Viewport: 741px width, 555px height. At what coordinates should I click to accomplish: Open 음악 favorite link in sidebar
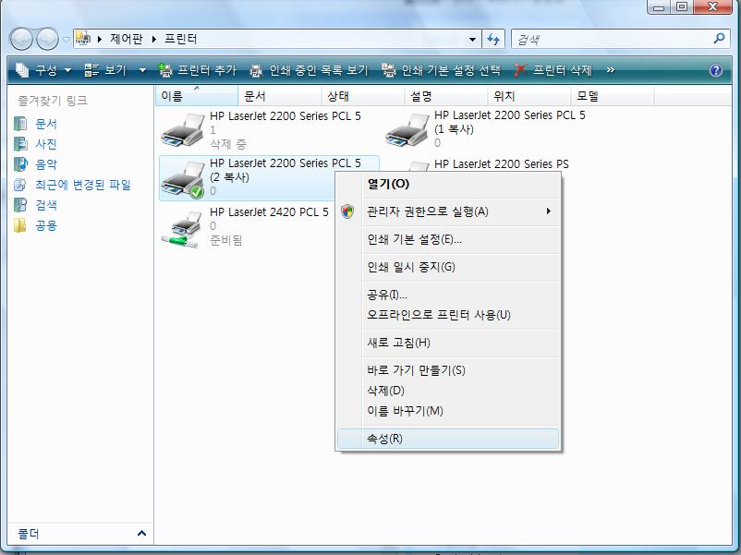(46, 164)
